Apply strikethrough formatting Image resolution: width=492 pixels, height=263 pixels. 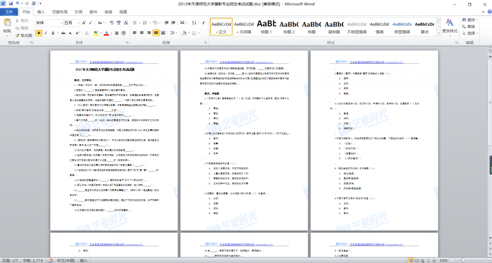click(x=62, y=33)
